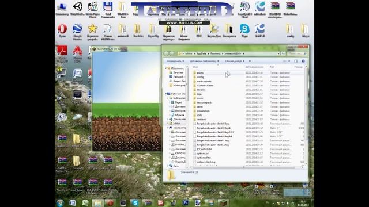
Task: Open the assets folder in Explorer
Action: pyautogui.click(x=200, y=73)
